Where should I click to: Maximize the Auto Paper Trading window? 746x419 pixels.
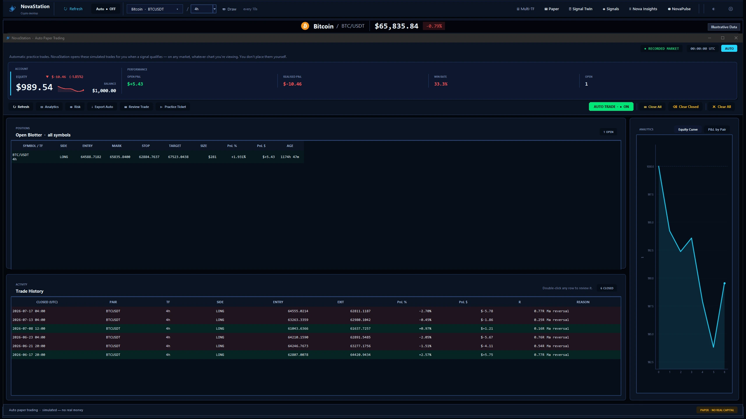(x=723, y=38)
